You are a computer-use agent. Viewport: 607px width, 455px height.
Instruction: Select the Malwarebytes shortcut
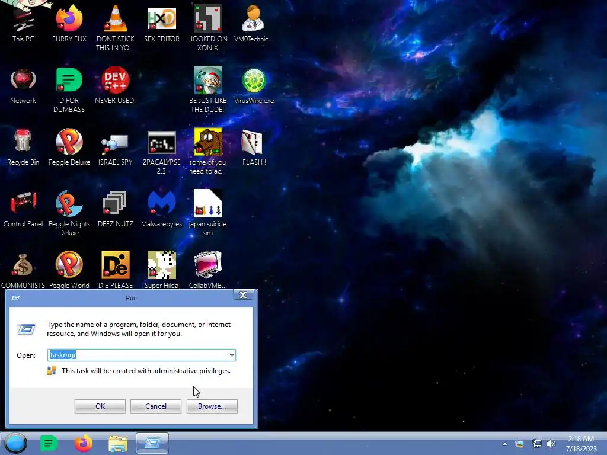tap(161, 209)
